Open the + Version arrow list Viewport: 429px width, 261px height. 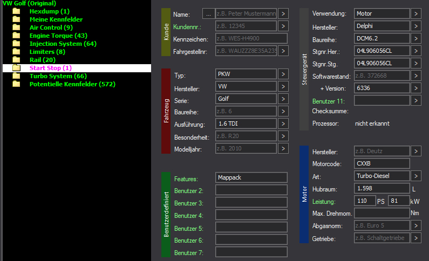[416, 88]
